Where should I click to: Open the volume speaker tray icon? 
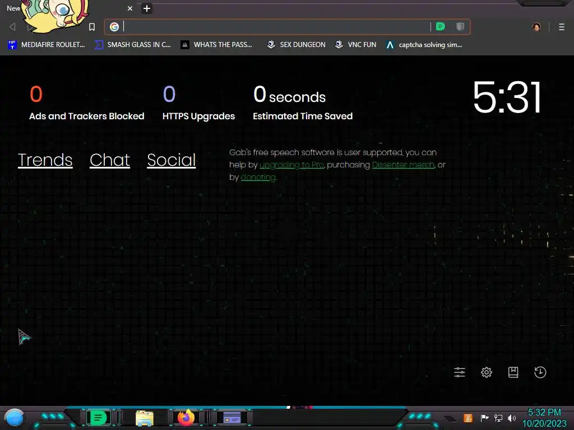[x=512, y=418]
